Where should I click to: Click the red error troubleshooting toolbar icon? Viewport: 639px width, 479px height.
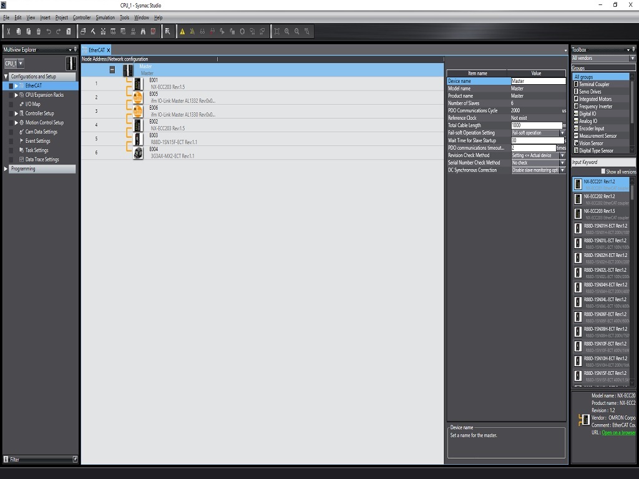point(154,31)
